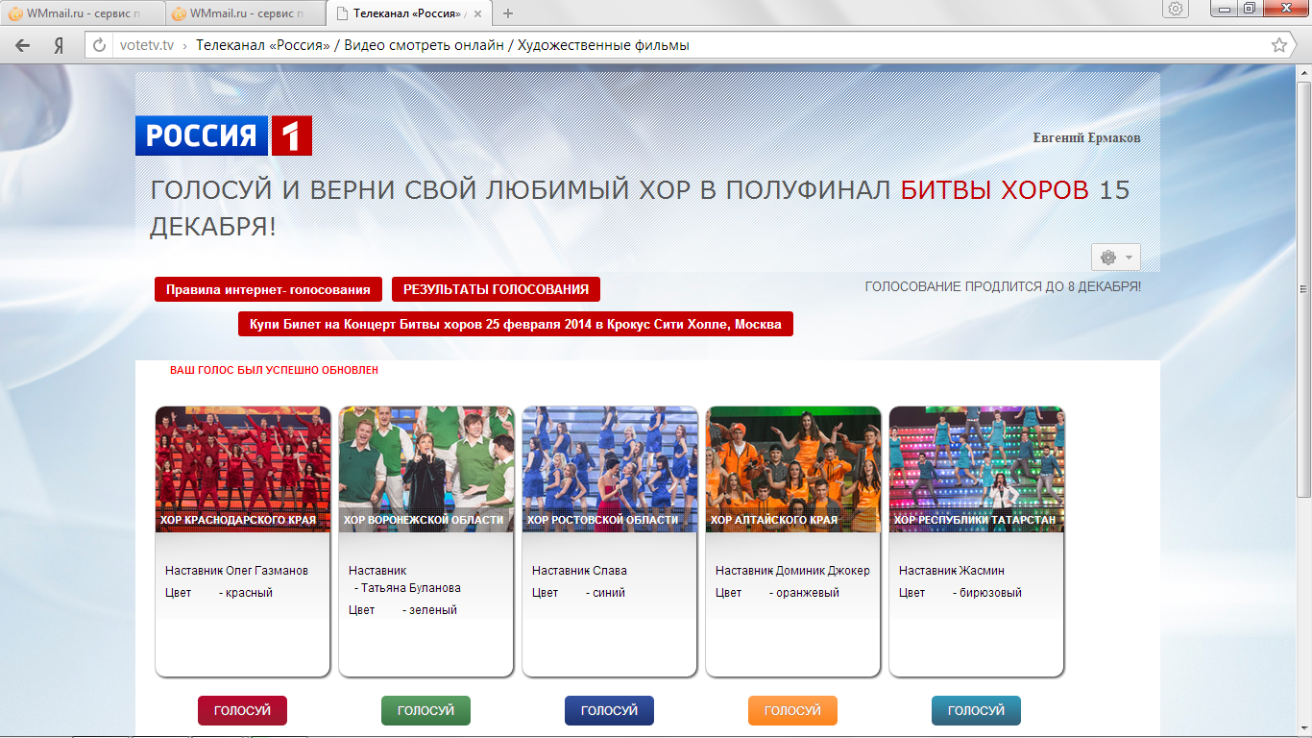Go back with the browser back arrow

[x=22, y=45]
